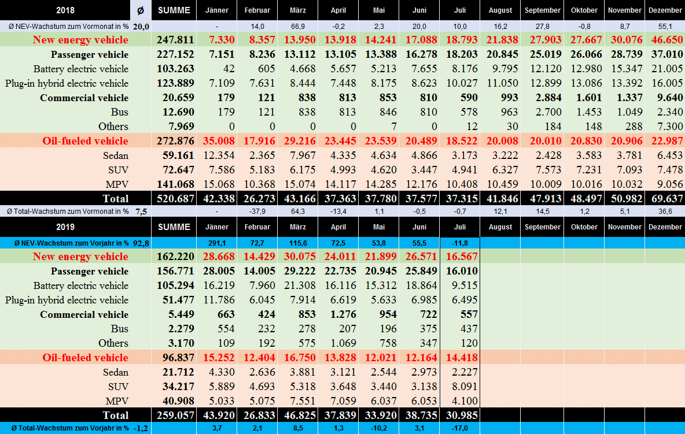The image size is (685, 434).
Task: Click 2018 Oil-fueled vehicle sum 272.876
Action: (175, 141)
